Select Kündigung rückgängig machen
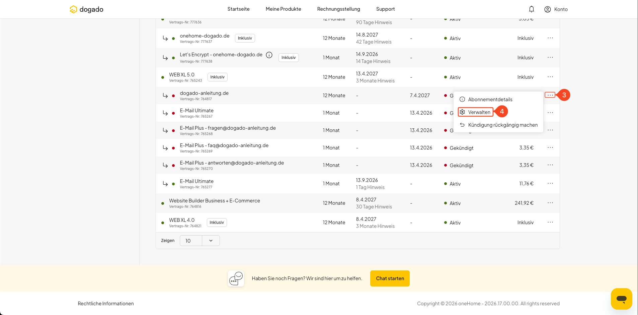Image resolution: width=638 pixels, height=315 pixels. pos(499,125)
